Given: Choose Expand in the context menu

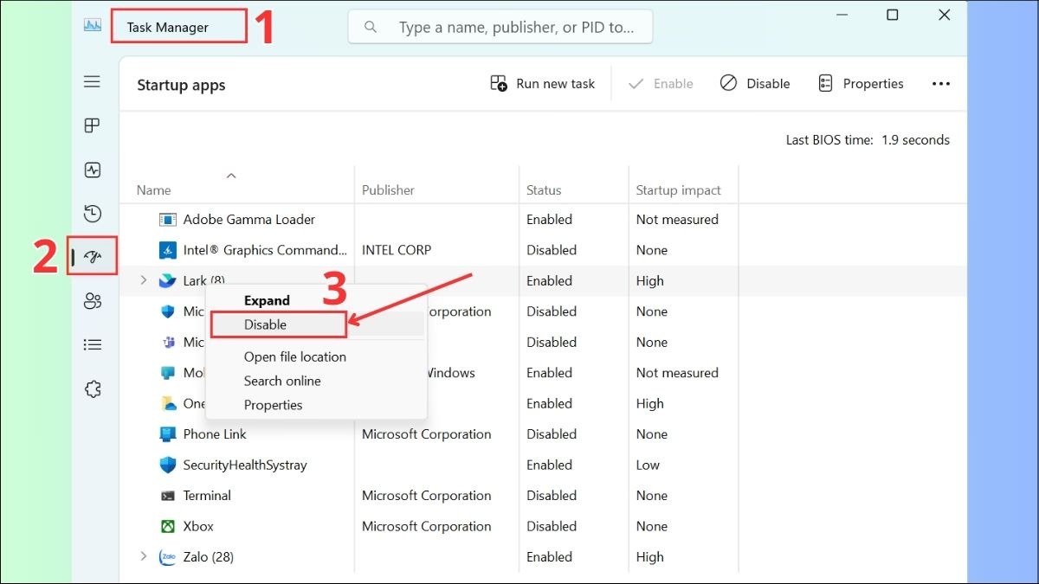Looking at the screenshot, I should [267, 300].
